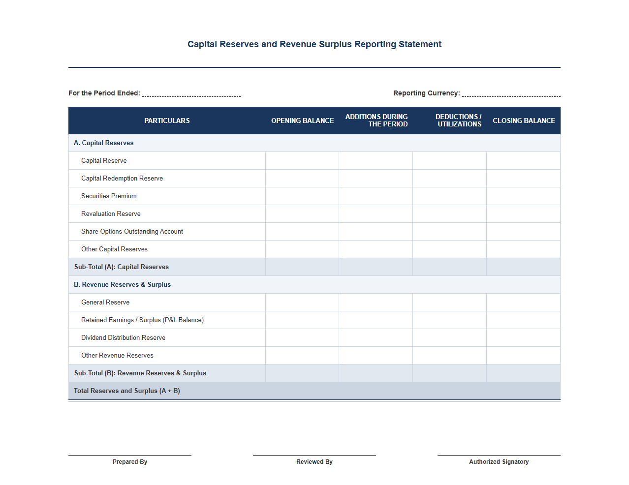This screenshot has width=629, height=485.
Task: Click Securities Premium deductions cell
Action: click(x=450, y=196)
